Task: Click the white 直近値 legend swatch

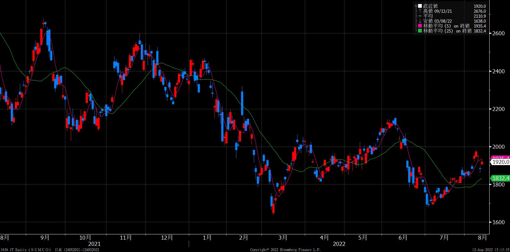Action: point(420,6)
